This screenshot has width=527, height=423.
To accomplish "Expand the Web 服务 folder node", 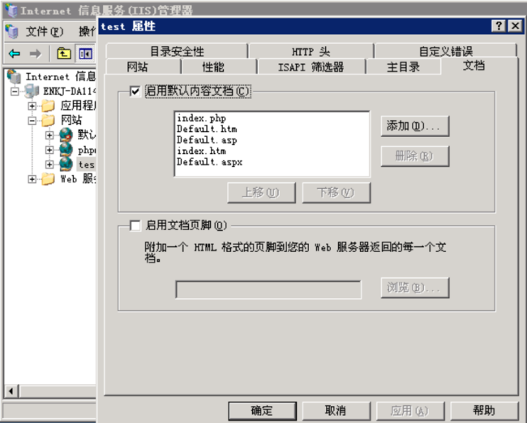I will (32, 179).
